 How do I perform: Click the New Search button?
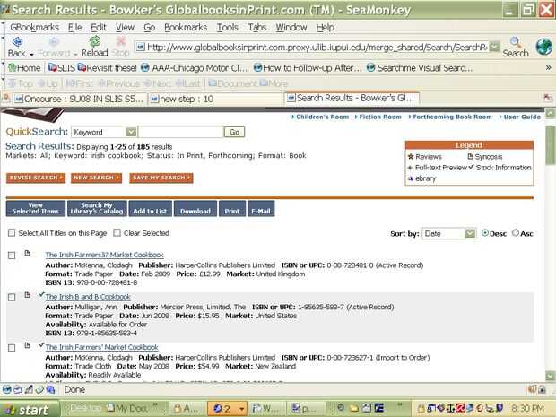(x=97, y=178)
